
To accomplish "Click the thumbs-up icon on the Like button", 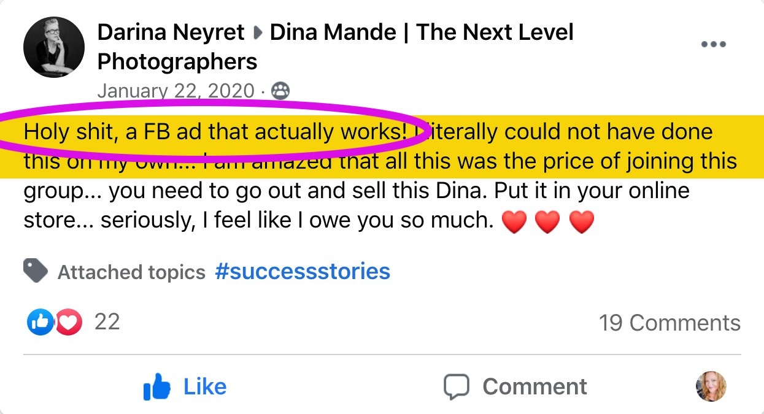I will pos(157,386).
